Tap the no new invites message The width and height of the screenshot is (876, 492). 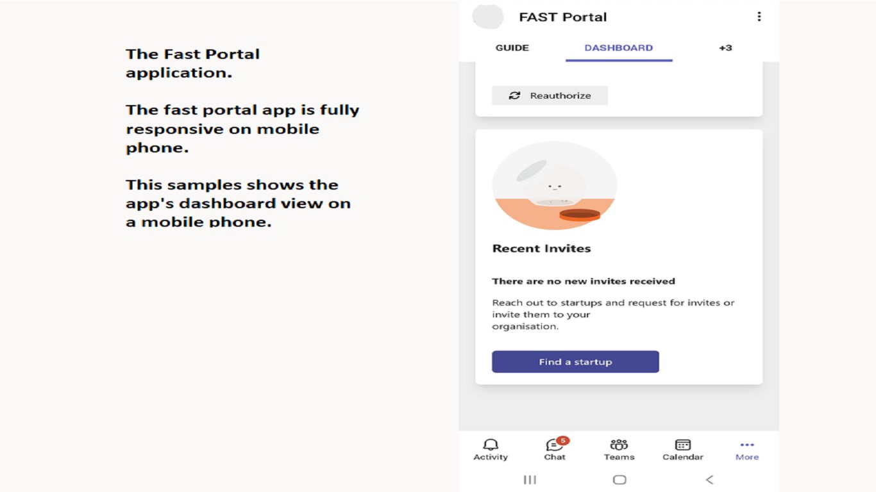[584, 281]
